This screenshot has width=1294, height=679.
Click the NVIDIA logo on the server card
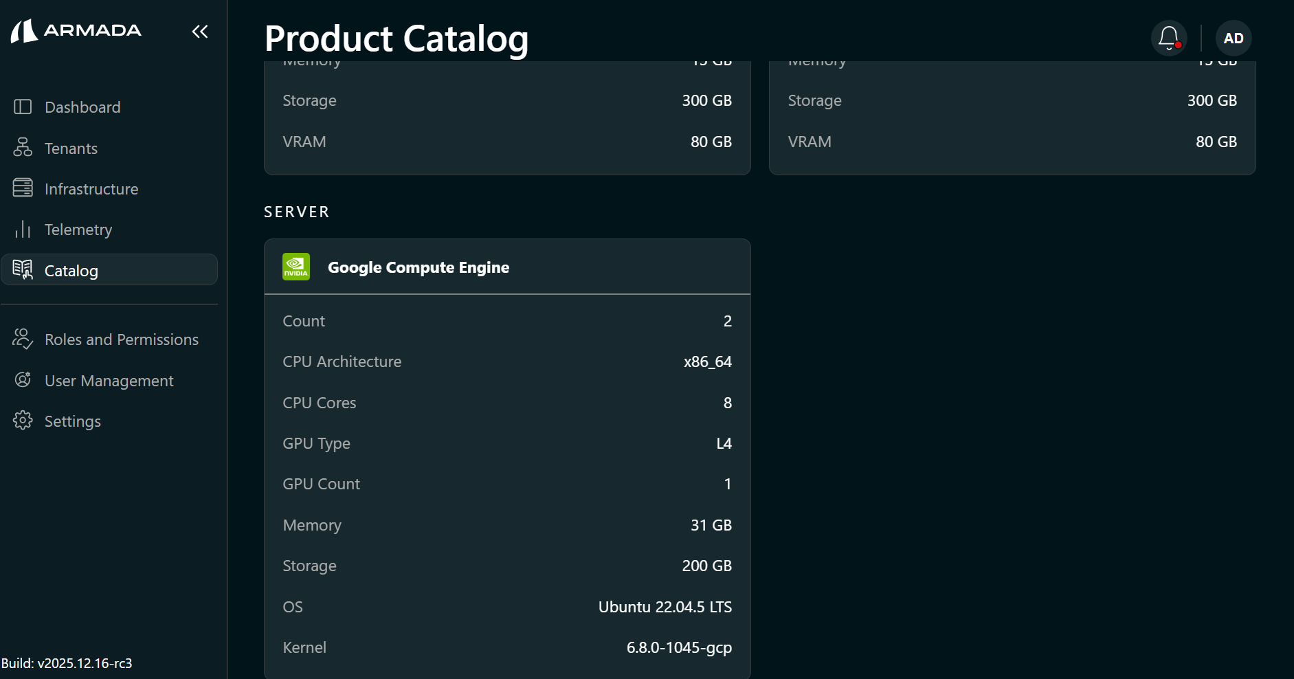click(295, 267)
